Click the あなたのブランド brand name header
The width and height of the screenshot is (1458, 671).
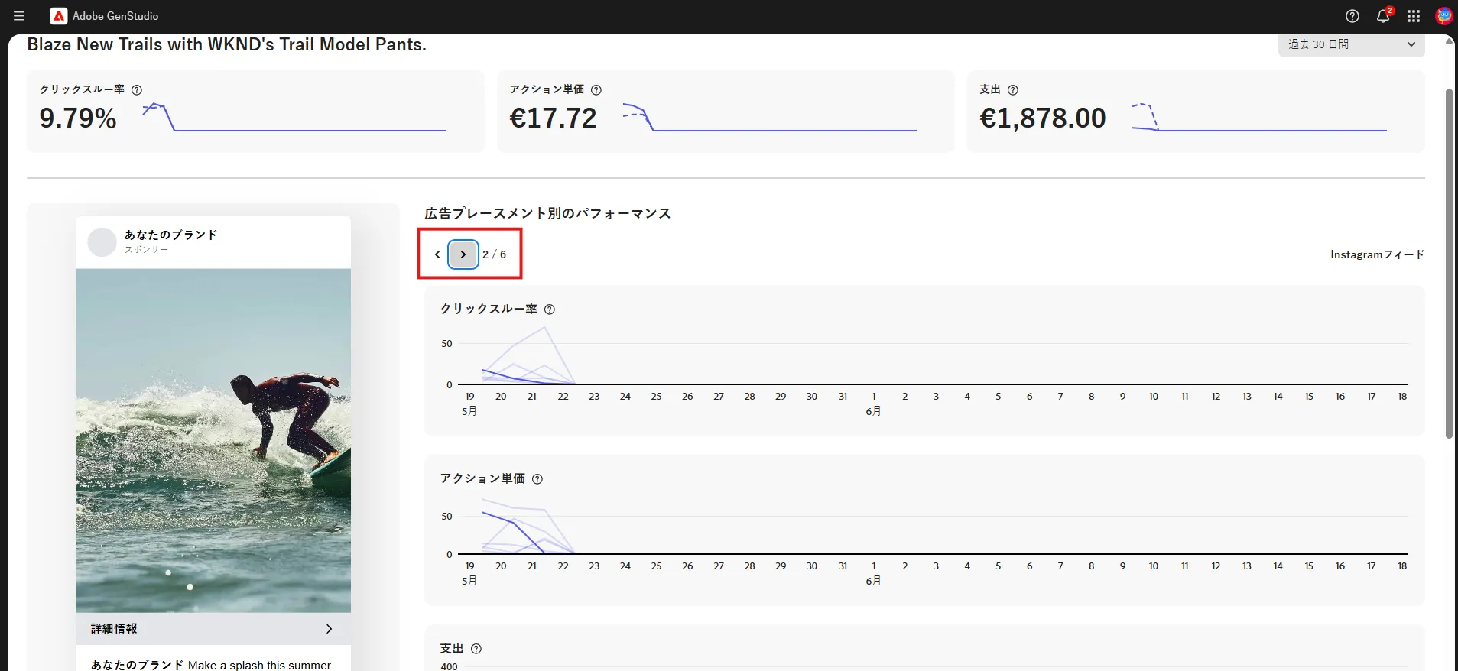point(170,235)
